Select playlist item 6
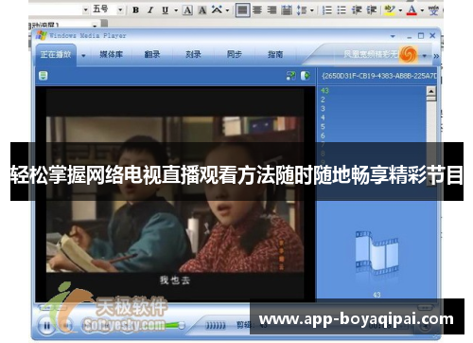This screenshot has width=473, height=343. 323,135
